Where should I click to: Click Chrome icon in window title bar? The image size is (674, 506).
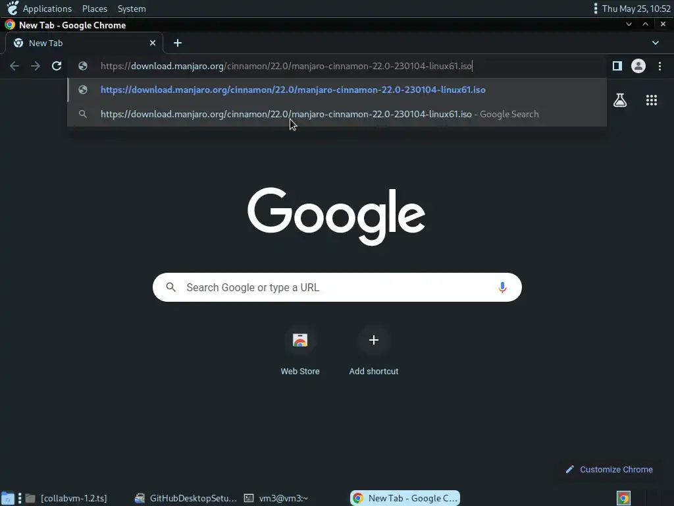pyautogui.click(x=9, y=24)
